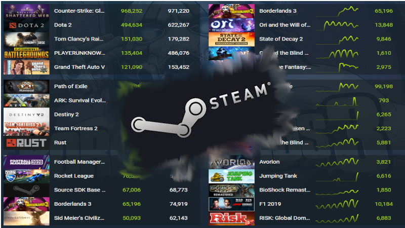Click the BioShock Remastered title
The width and height of the screenshot is (405, 228).
285,190
